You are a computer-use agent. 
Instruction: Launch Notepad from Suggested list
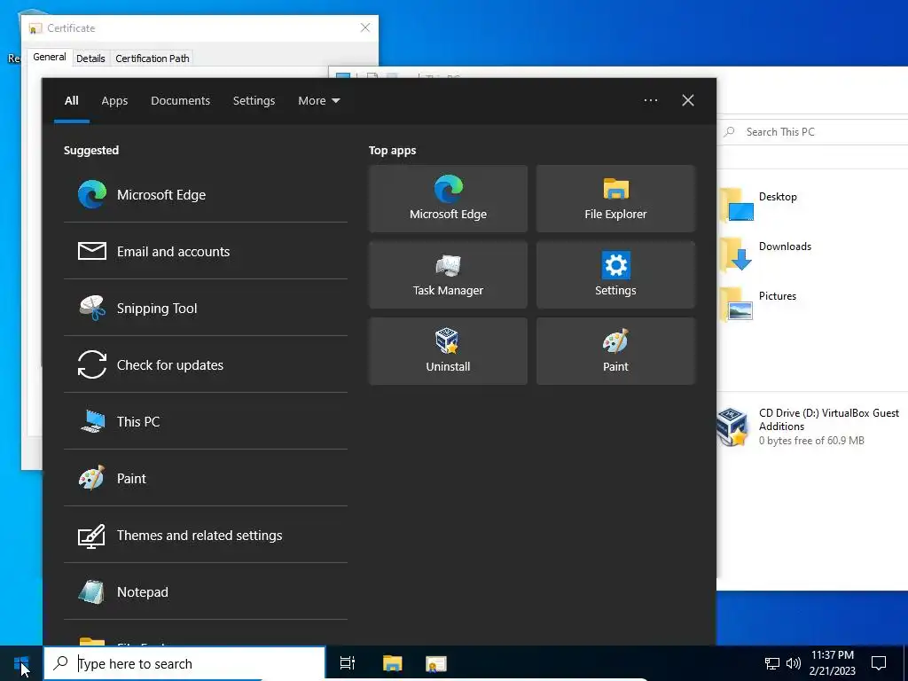click(x=205, y=591)
